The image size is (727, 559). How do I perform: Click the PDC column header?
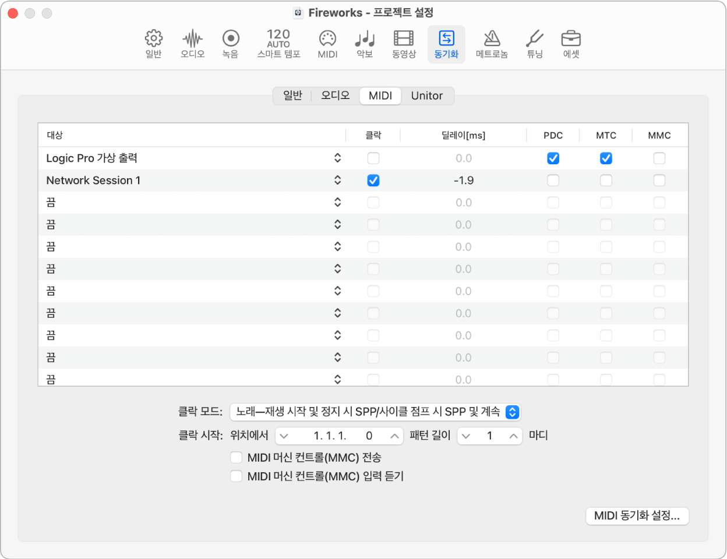click(553, 135)
